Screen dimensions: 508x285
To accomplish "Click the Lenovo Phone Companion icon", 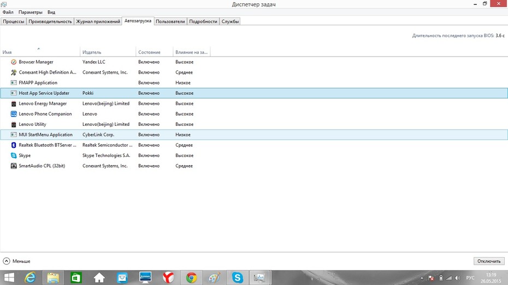I will [x=14, y=114].
